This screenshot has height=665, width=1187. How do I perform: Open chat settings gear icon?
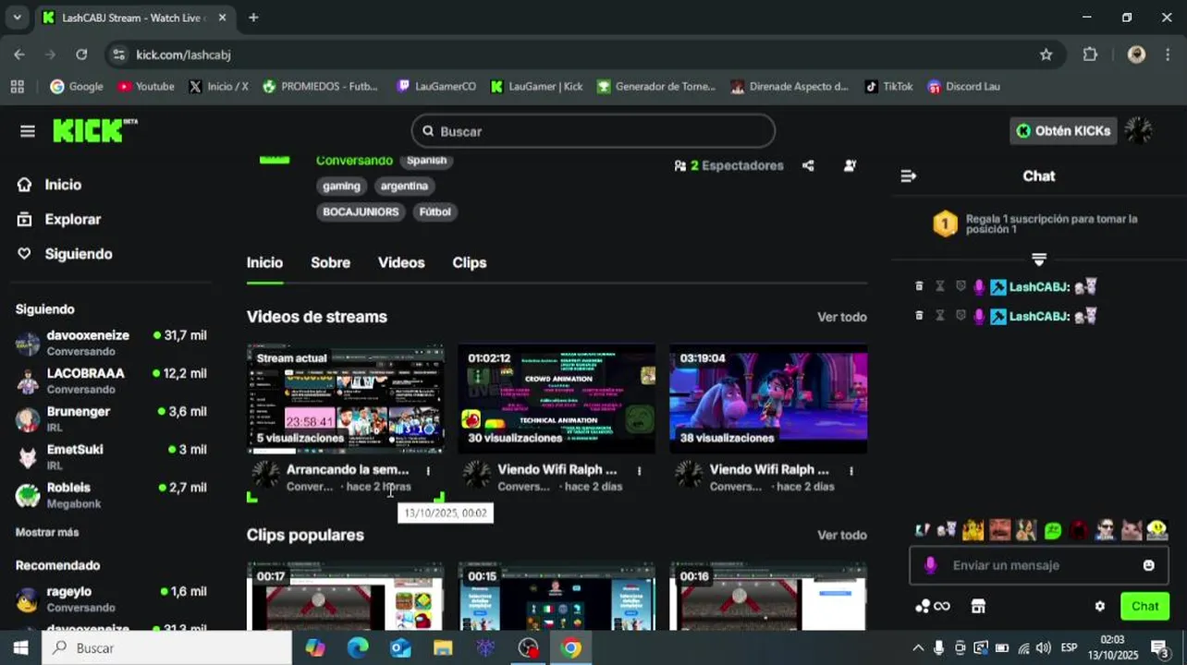(x=1099, y=606)
